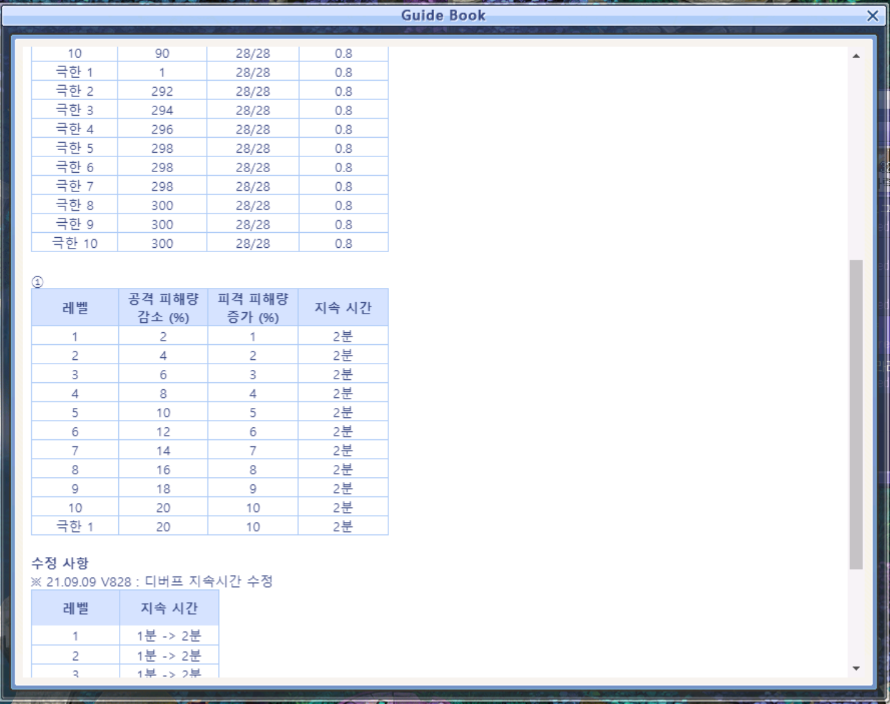This screenshot has height=704, width=890.
Task: Click the '극한 10' row label
Action: pyautogui.click(x=75, y=243)
